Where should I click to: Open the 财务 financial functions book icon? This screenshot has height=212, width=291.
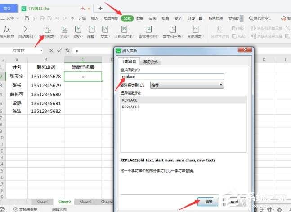coord(78,29)
